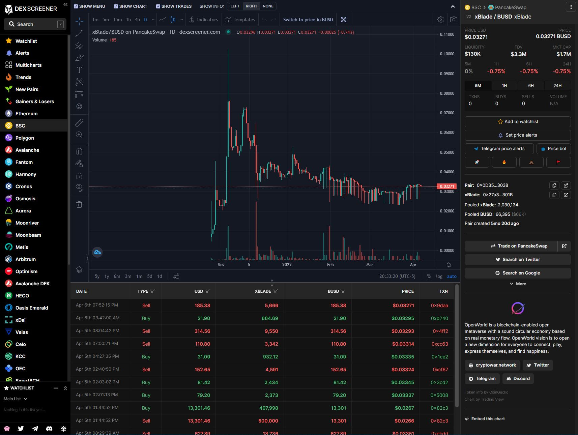
Task: Click Set price alerts button
Action: (x=518, y=135)
